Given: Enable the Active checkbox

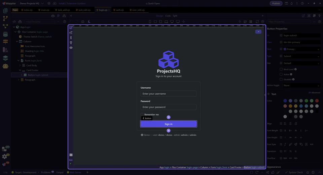Looking at the screenshot, I should tap(281, 74).
